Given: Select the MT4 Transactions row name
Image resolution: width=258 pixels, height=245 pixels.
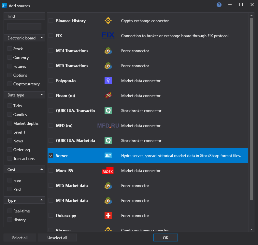Looking at the screenshot, I should pos(72,51).
